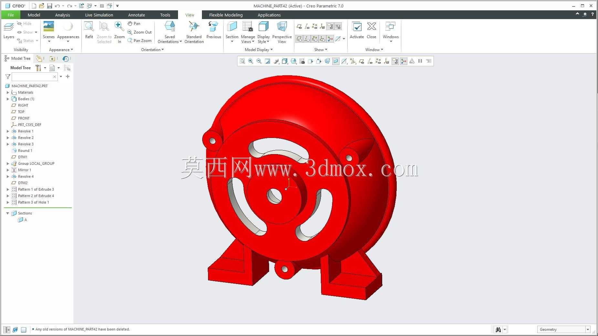Click Refit in the graphics toolbar
Viewport: 598px width, 336px height.
(242, 61)
